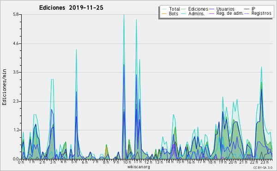
Task: Click the 5.8 y-axis value
Action: coord(16,14)
